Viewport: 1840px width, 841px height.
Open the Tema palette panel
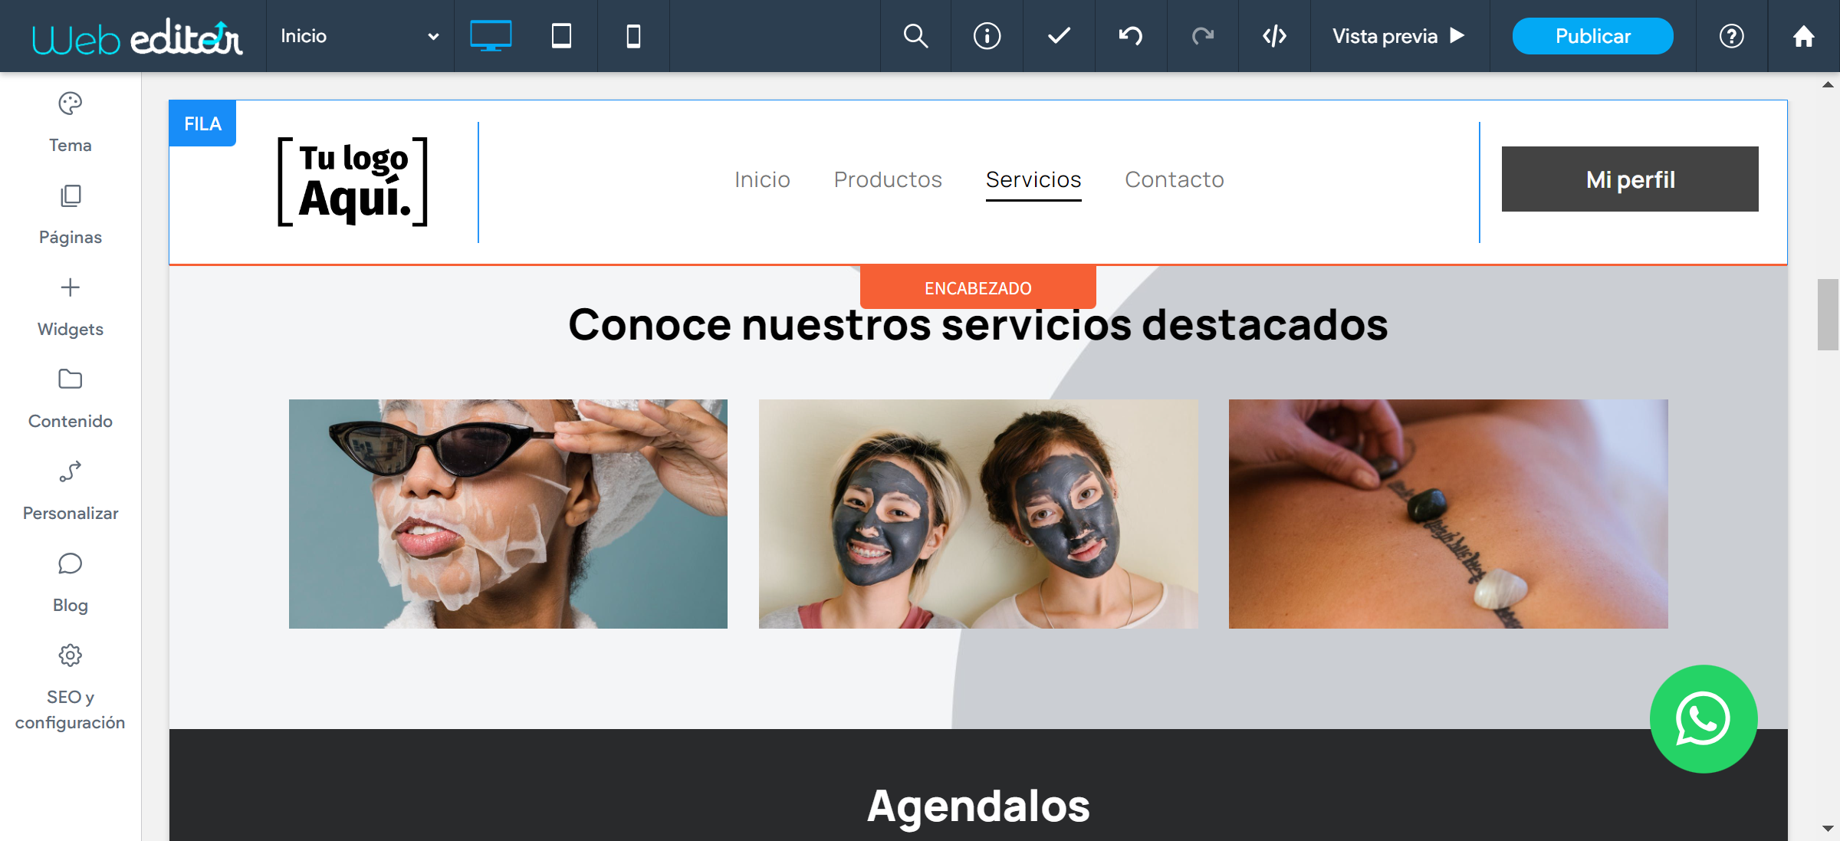coord(70,123)
